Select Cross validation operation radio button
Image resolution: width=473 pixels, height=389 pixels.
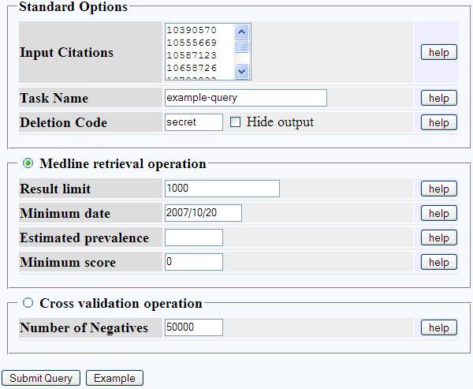point(28,303)
